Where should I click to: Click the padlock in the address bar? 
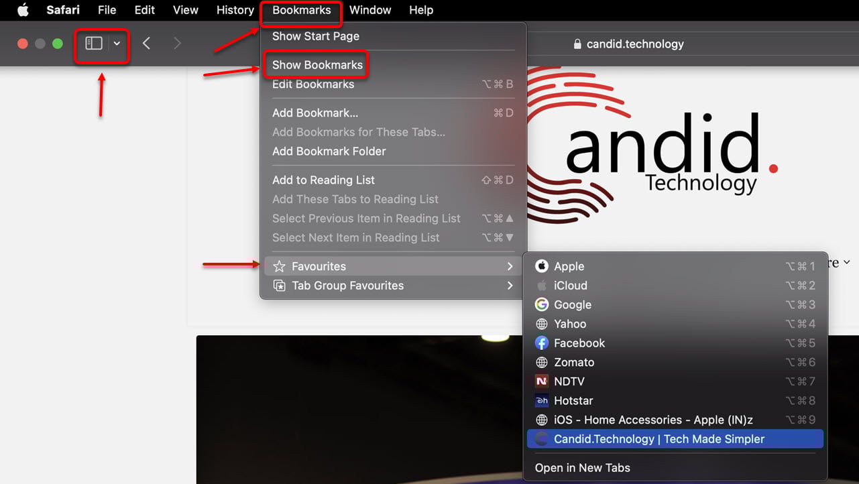578,44
